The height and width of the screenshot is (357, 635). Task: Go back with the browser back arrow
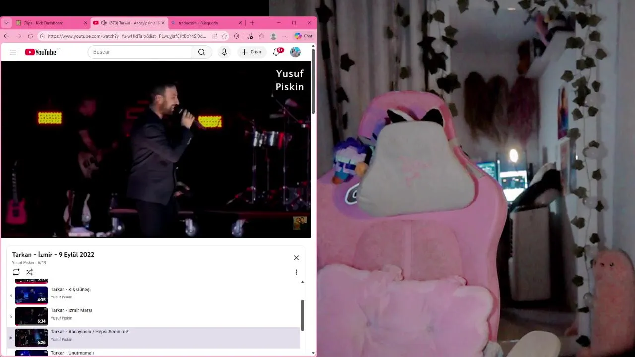6,36
